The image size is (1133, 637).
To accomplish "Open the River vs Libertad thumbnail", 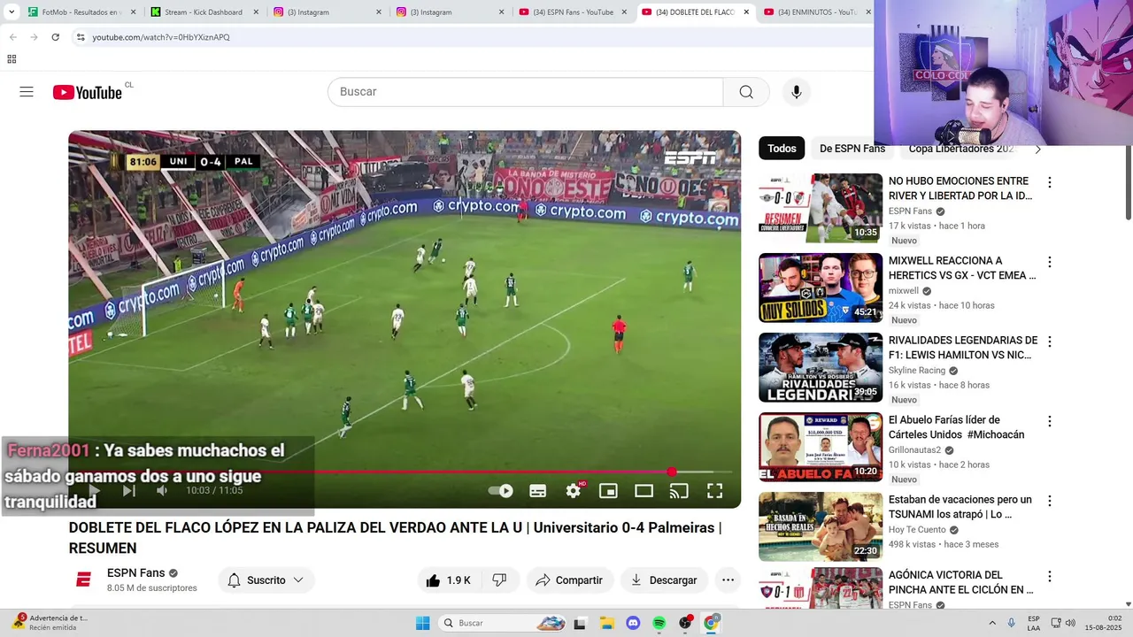I will tap(821, 208).
